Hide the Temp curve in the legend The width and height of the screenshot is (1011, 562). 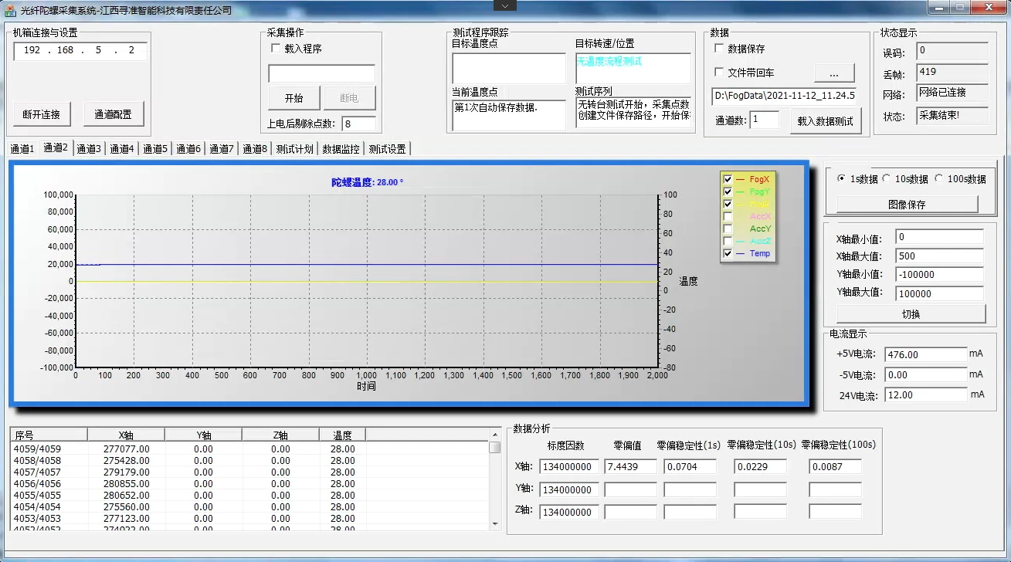pos(728,253)
